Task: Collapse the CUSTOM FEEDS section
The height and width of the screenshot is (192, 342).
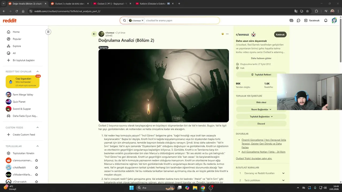Action: pos(37,127)
